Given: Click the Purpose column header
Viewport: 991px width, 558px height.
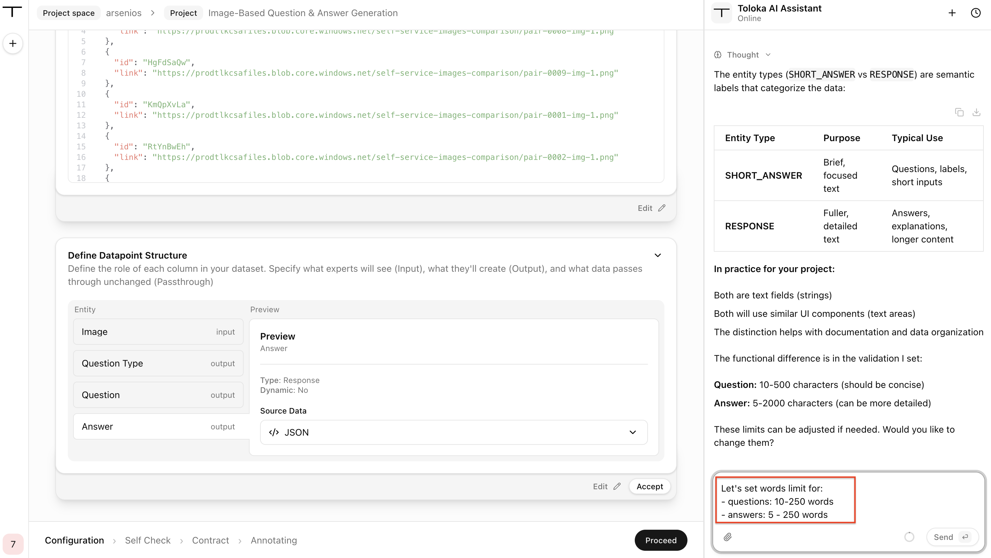Looking at the screenshot, I should [841, 138].
